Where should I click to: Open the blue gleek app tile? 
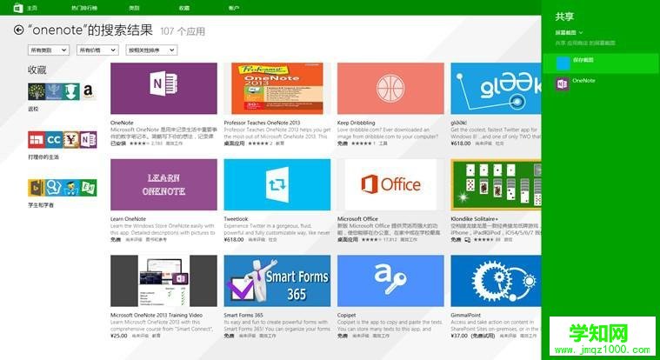pyautogui.click(x=496, y=89)
